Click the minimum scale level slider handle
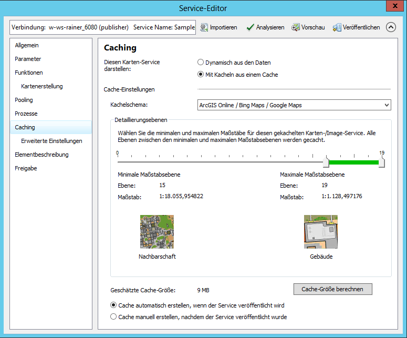 point(326,162)
